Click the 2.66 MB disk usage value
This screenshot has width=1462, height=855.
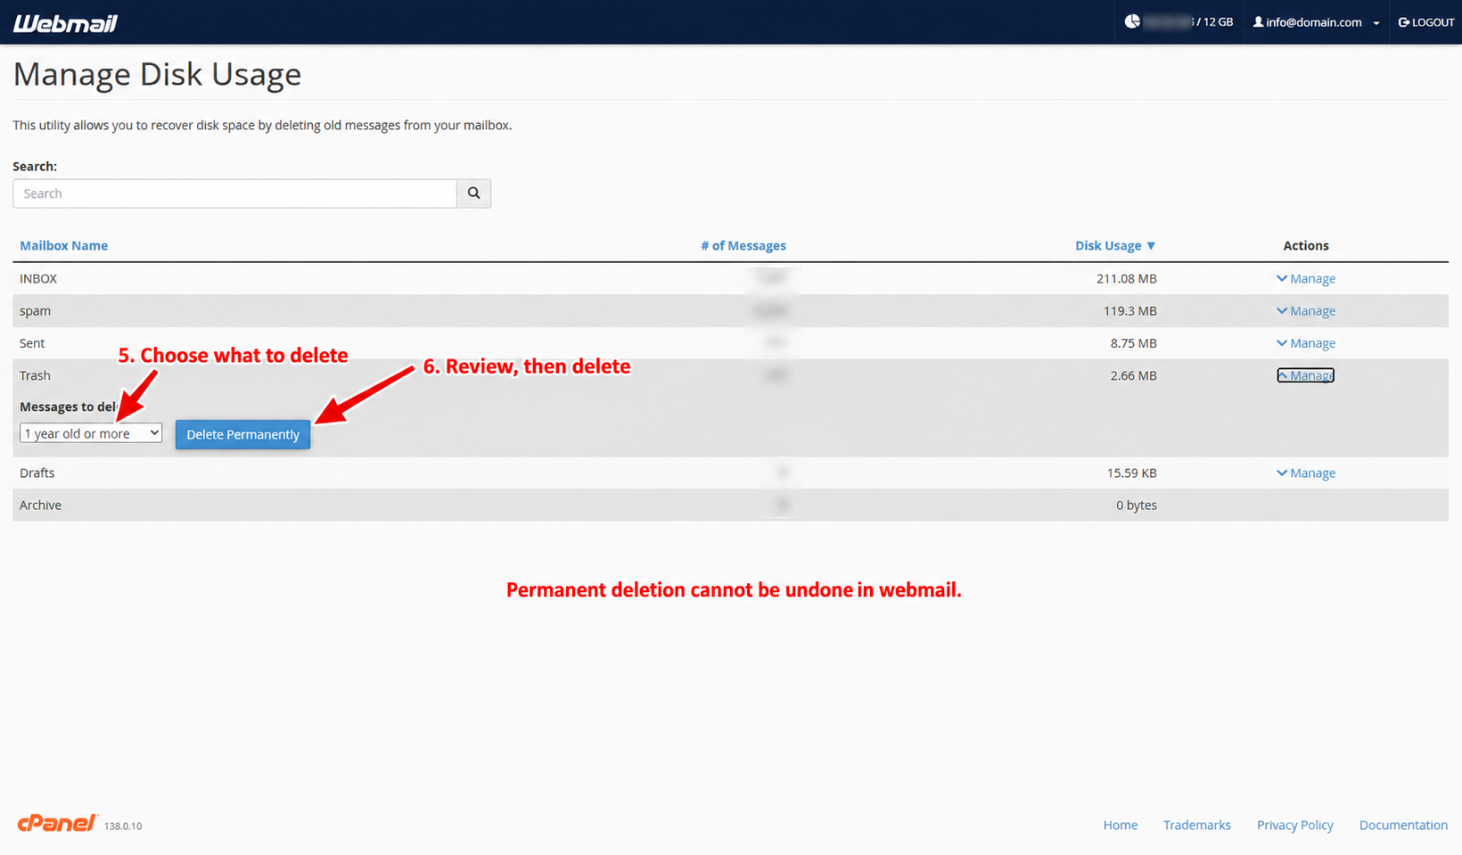click(1134, 375)
